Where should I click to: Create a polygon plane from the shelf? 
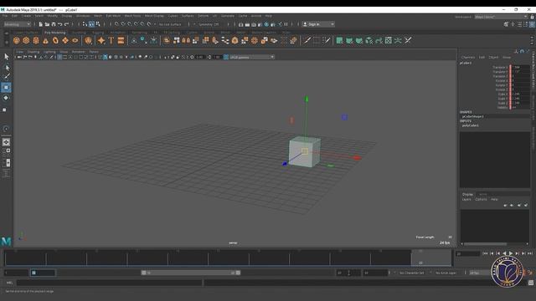[65, 41]
